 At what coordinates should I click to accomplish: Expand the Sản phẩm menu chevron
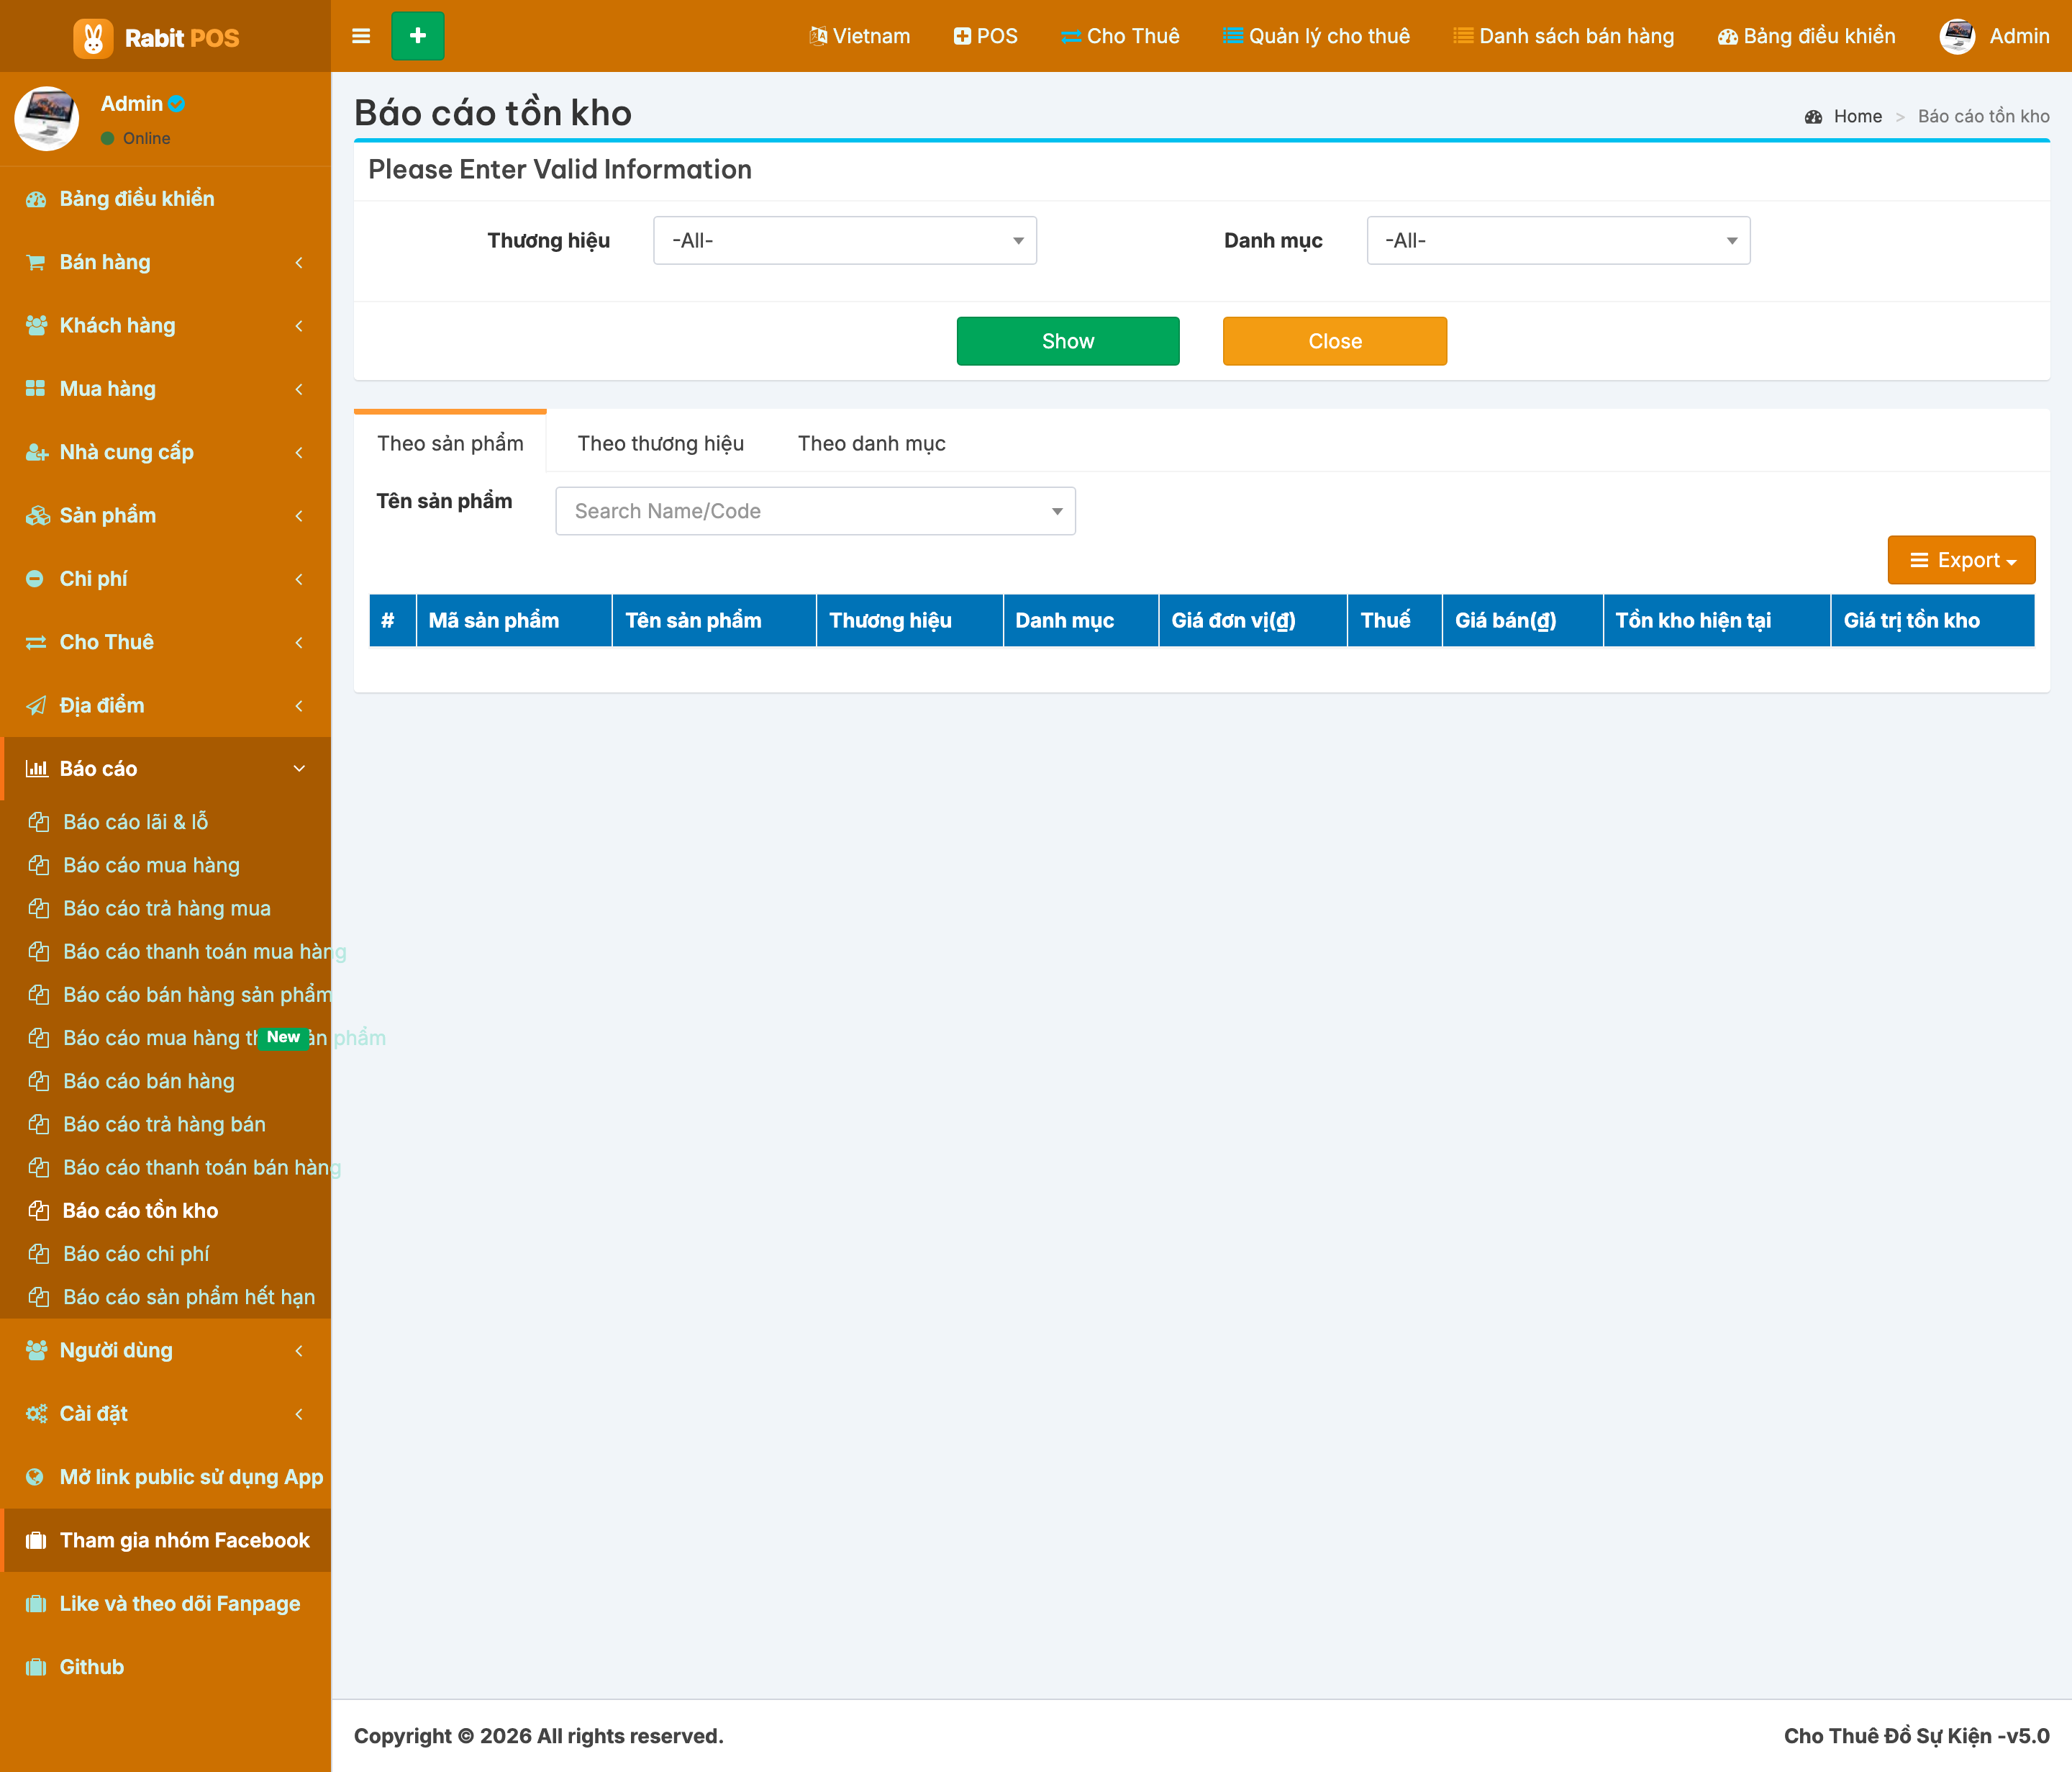coord(299,515)
